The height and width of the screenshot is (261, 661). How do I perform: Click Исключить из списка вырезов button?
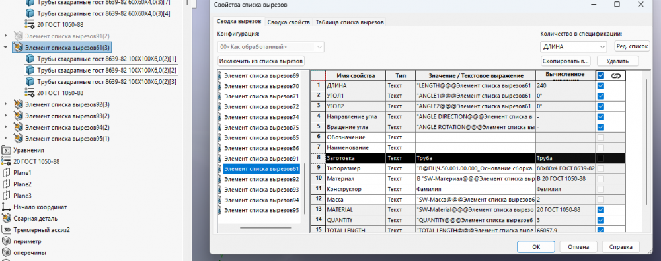(261, 61)
